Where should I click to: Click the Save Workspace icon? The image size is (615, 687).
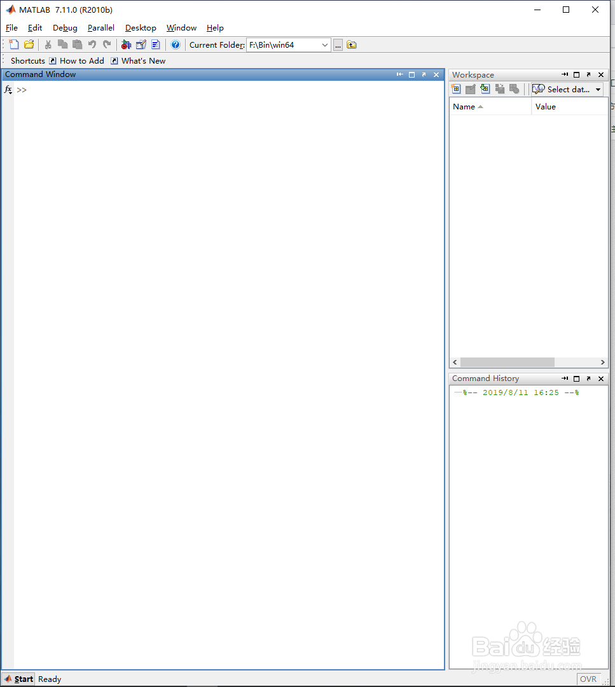point(499,89)
